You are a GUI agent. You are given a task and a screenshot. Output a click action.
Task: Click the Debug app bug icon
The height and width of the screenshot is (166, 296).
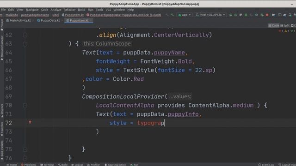pos(246,15)
